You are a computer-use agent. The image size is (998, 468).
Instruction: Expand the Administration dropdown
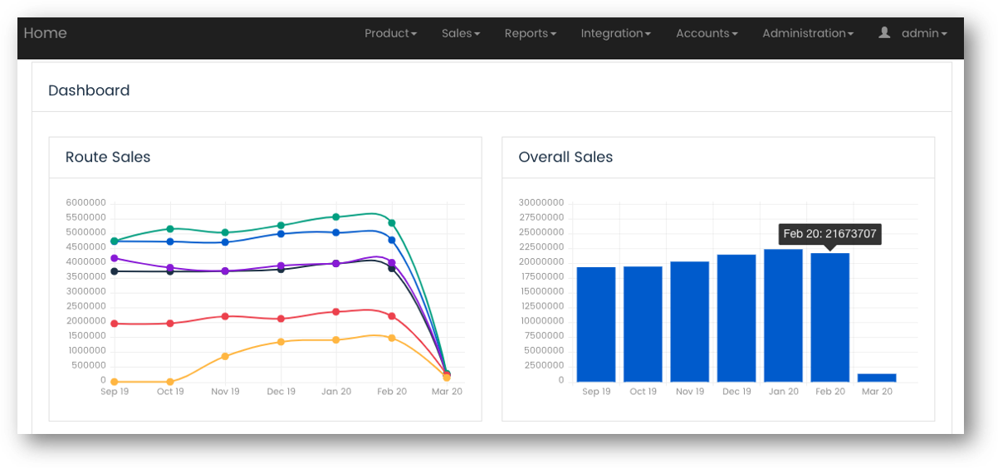[x=807, y=33]
